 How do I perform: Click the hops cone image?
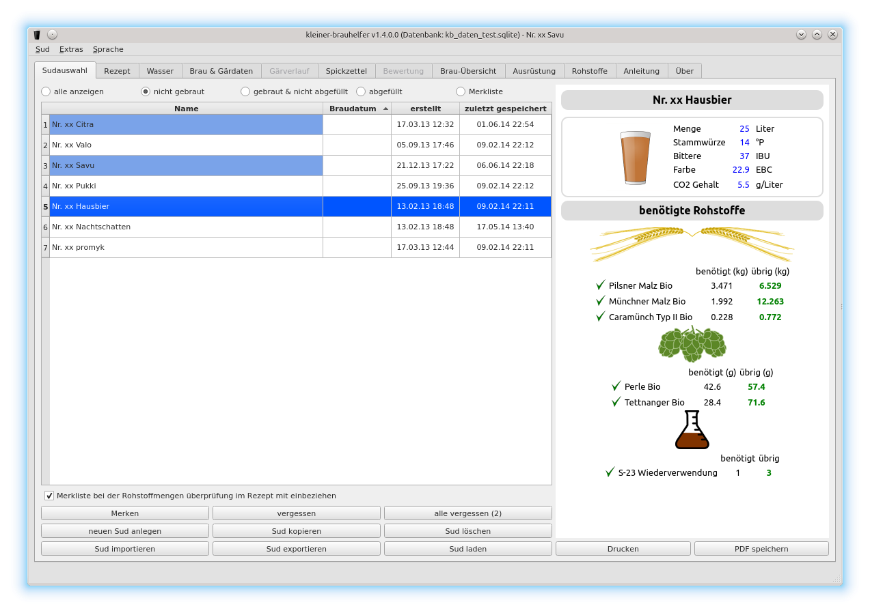pos(692,343)
